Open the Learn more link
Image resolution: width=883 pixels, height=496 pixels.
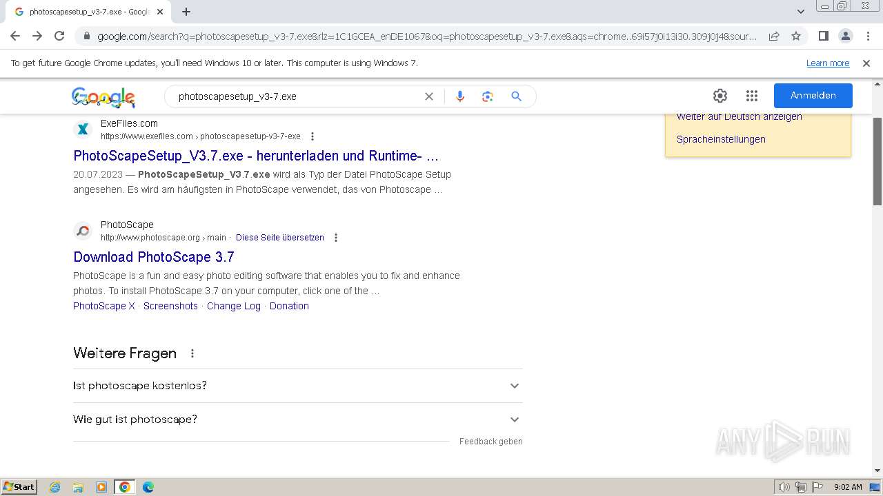click(828, 63)
